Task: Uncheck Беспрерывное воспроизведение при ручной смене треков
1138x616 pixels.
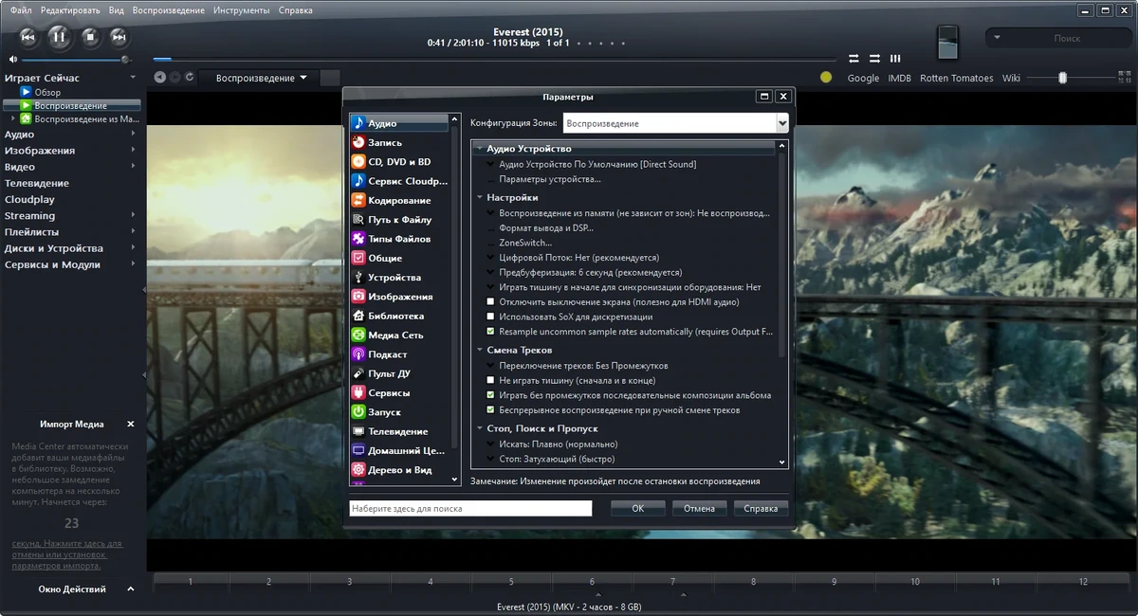Action: click(x=490, y=410)
